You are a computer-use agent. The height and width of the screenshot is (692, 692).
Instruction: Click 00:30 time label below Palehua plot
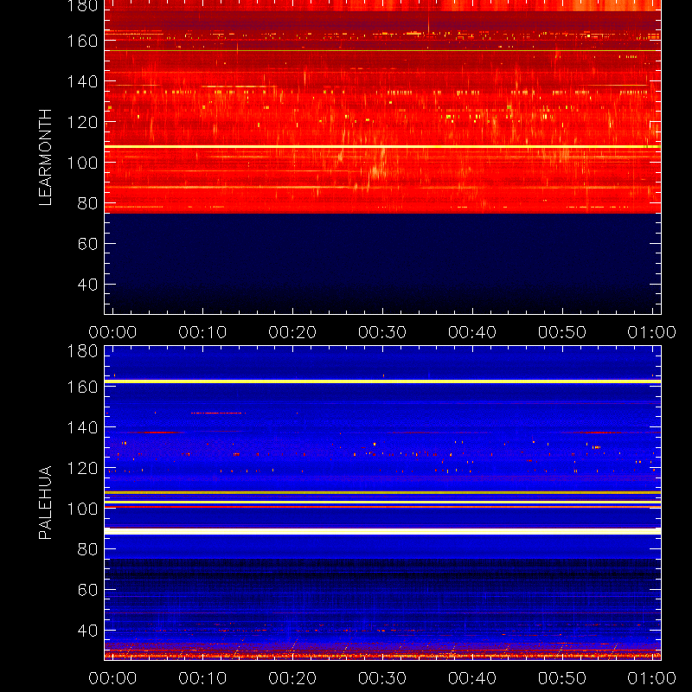coord(382,678)
